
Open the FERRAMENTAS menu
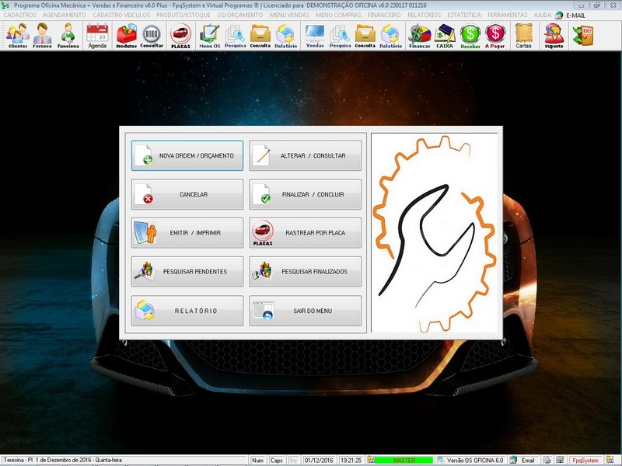coord(508,15)
